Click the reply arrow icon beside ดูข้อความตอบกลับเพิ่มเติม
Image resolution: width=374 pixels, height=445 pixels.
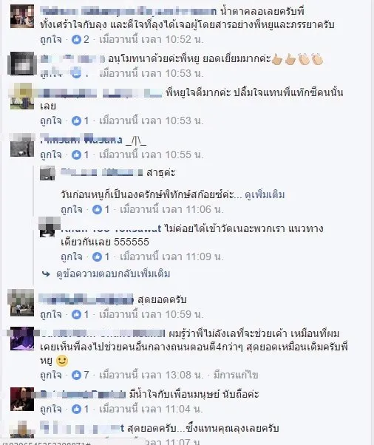[46, 274]
